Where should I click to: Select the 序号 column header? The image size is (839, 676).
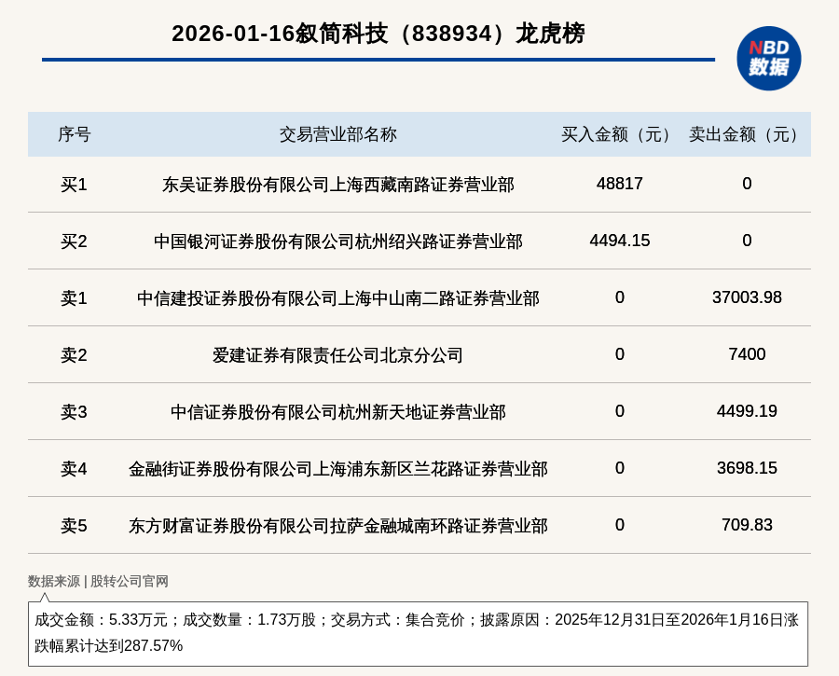coord(74,134)
